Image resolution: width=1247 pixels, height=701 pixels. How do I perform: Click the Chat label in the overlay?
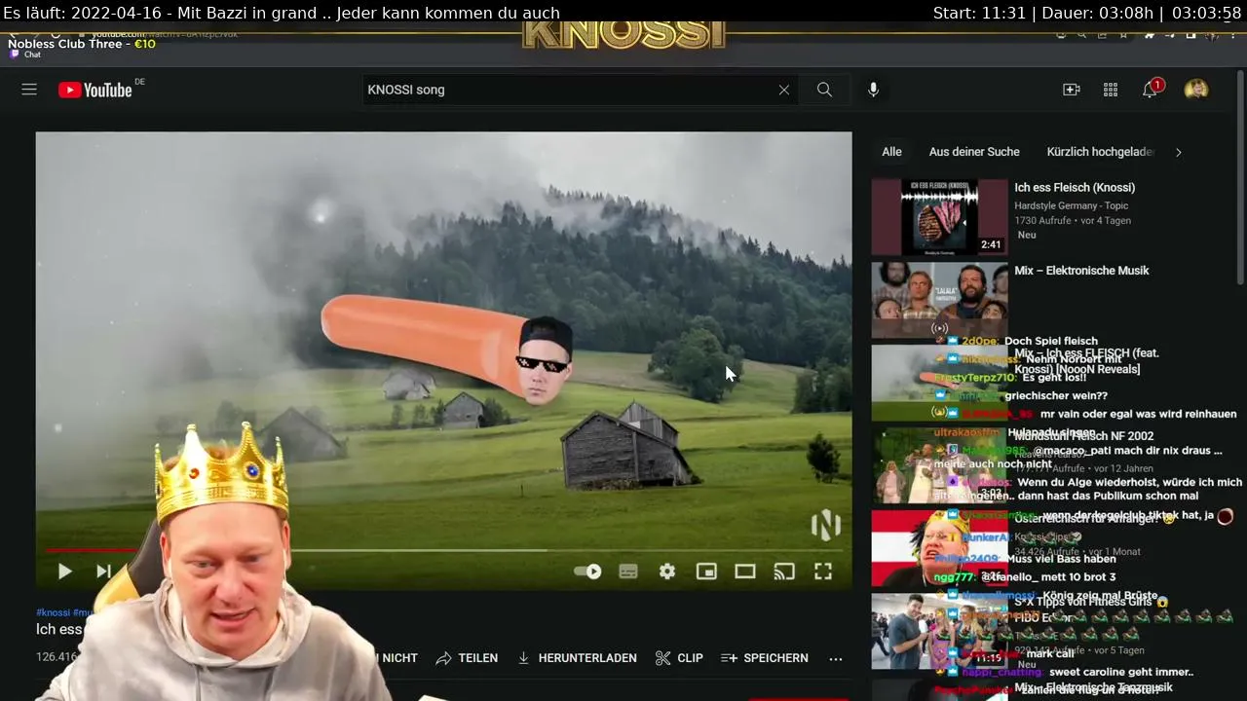[x=32, y=55]
